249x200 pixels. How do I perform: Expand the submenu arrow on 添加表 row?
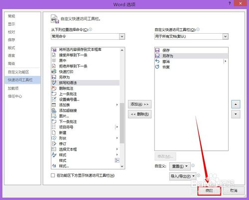[117, 105]
